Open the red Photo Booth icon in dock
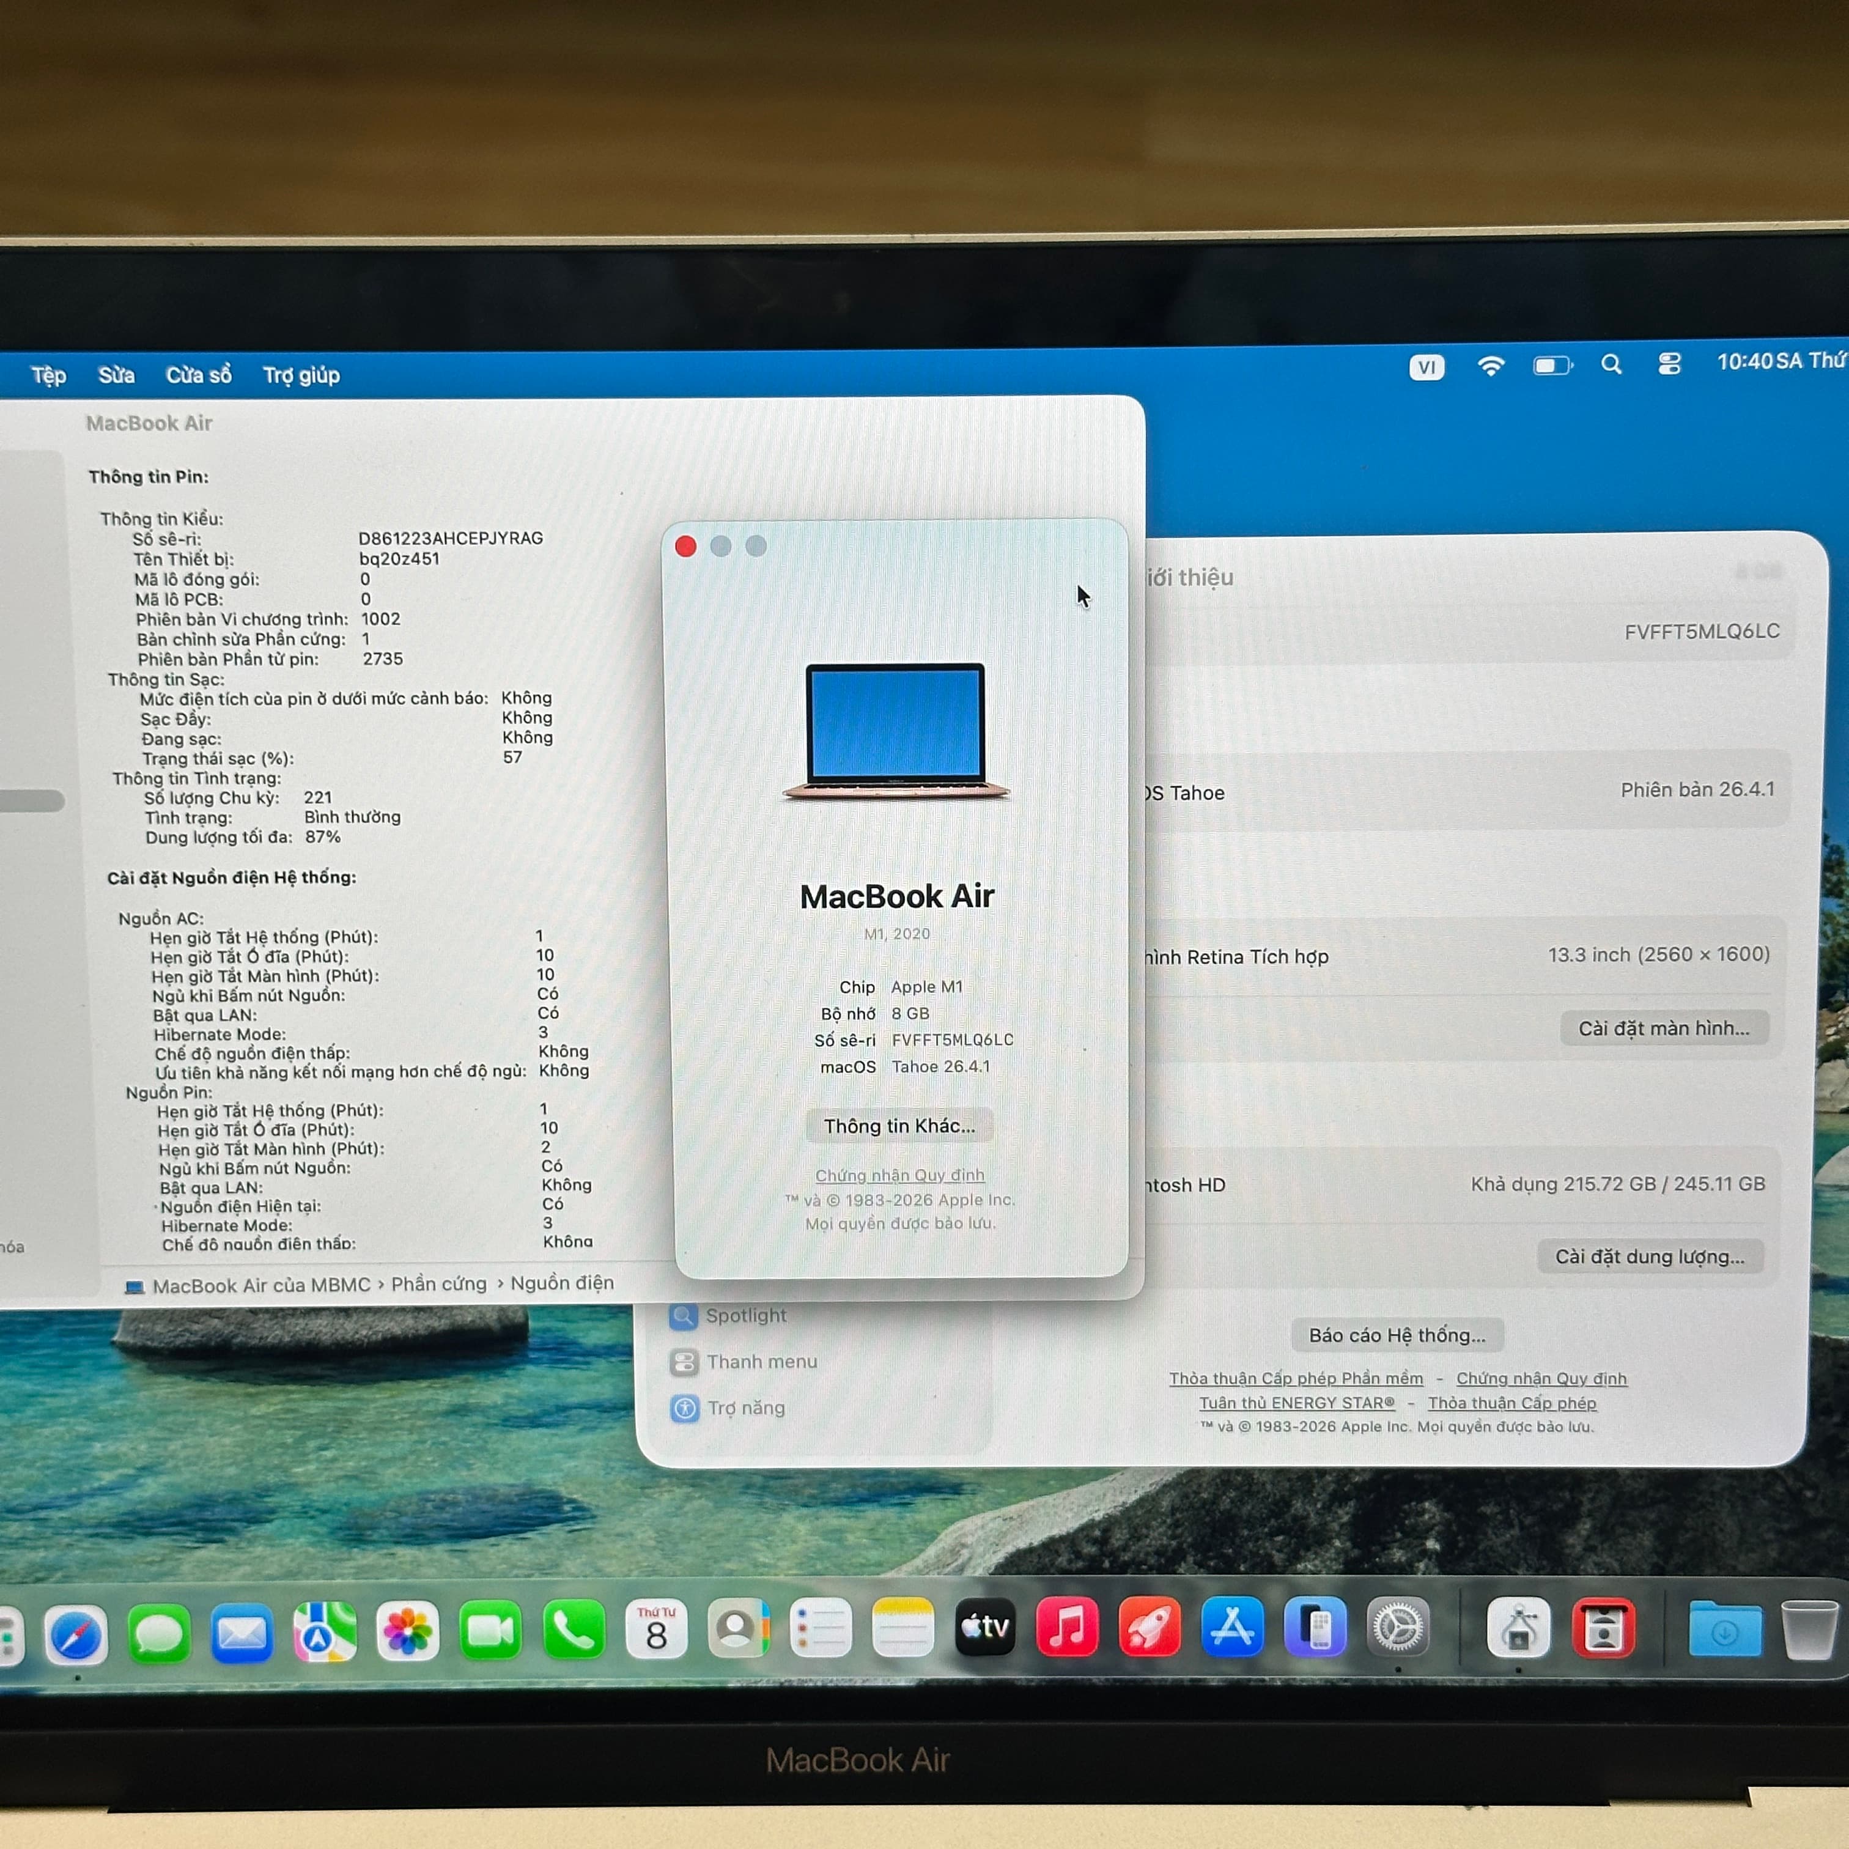Viewport: 1849px width, 1849px height. (1603, 1627)
